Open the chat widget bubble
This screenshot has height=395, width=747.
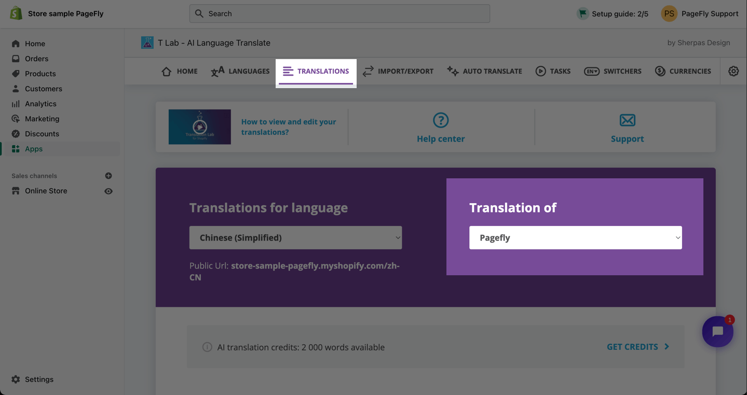click(x=718, y=332)
